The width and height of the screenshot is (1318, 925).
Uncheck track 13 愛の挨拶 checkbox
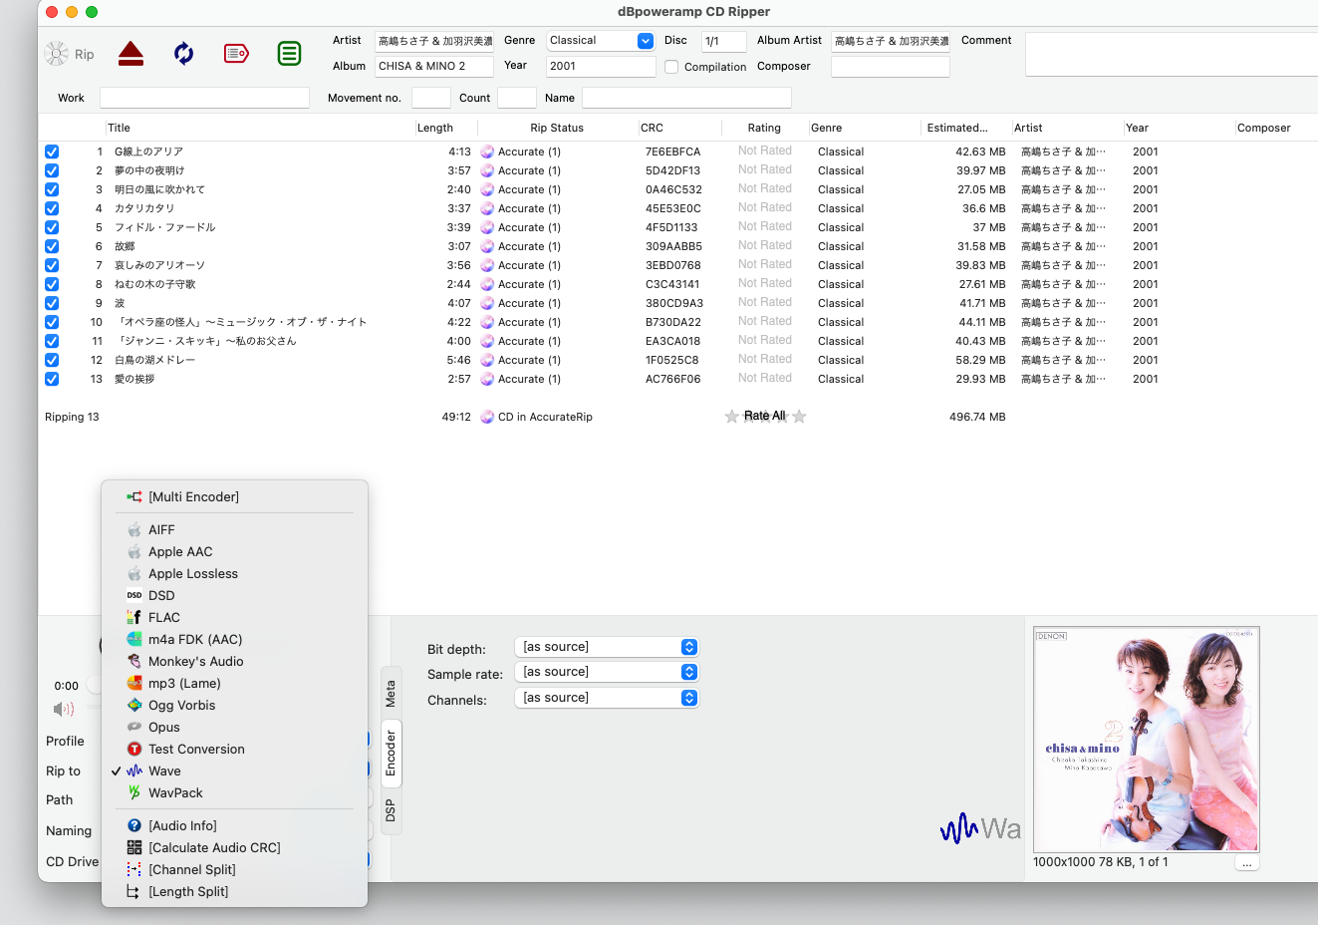pyautogui.click(x=52, y=379)
